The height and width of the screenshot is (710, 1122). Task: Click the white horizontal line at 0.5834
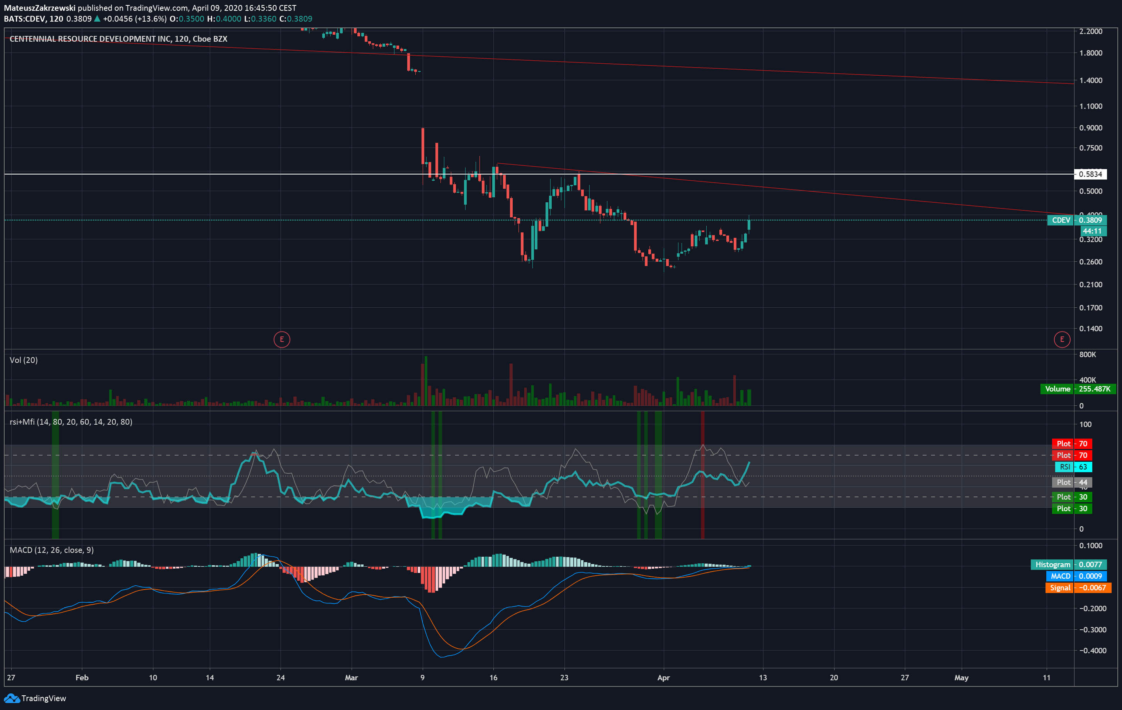coord(539,174)
